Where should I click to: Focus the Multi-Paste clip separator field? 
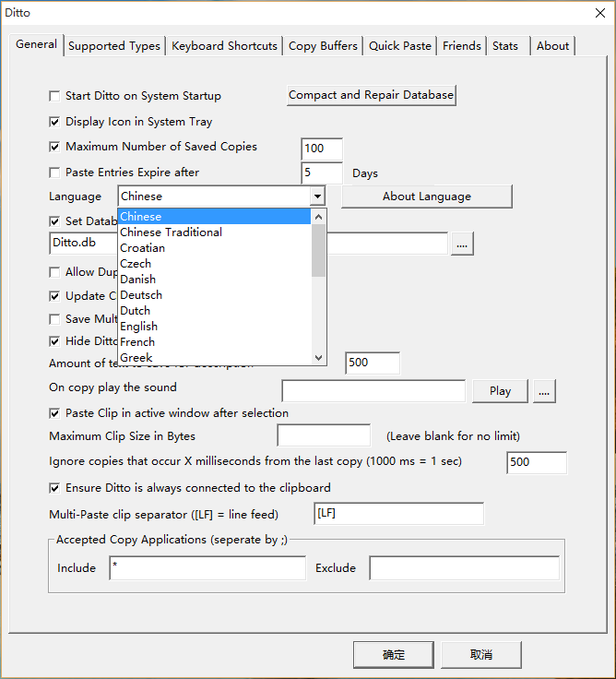click(x=398, y=514)
